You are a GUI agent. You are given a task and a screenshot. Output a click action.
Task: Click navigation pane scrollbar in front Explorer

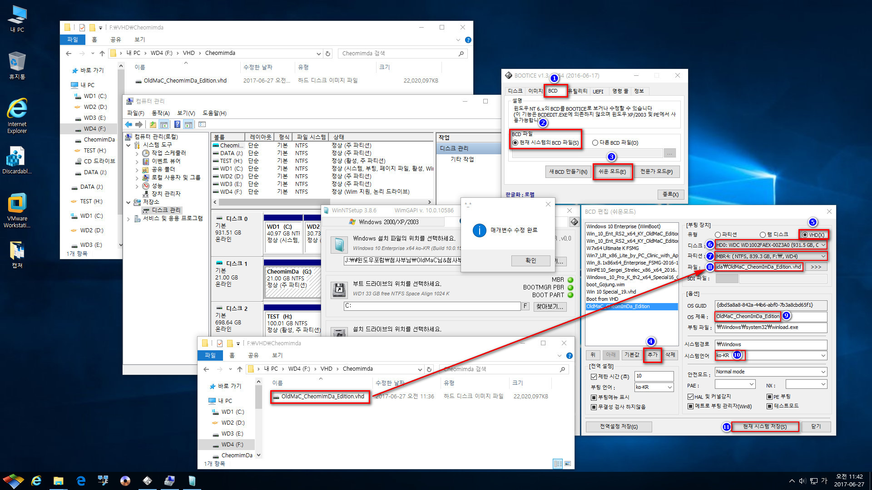[x=258, y=398]
